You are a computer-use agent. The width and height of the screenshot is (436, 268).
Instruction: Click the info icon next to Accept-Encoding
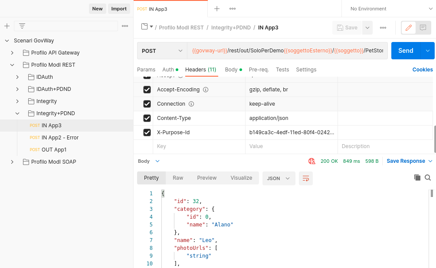click(206, 90)
